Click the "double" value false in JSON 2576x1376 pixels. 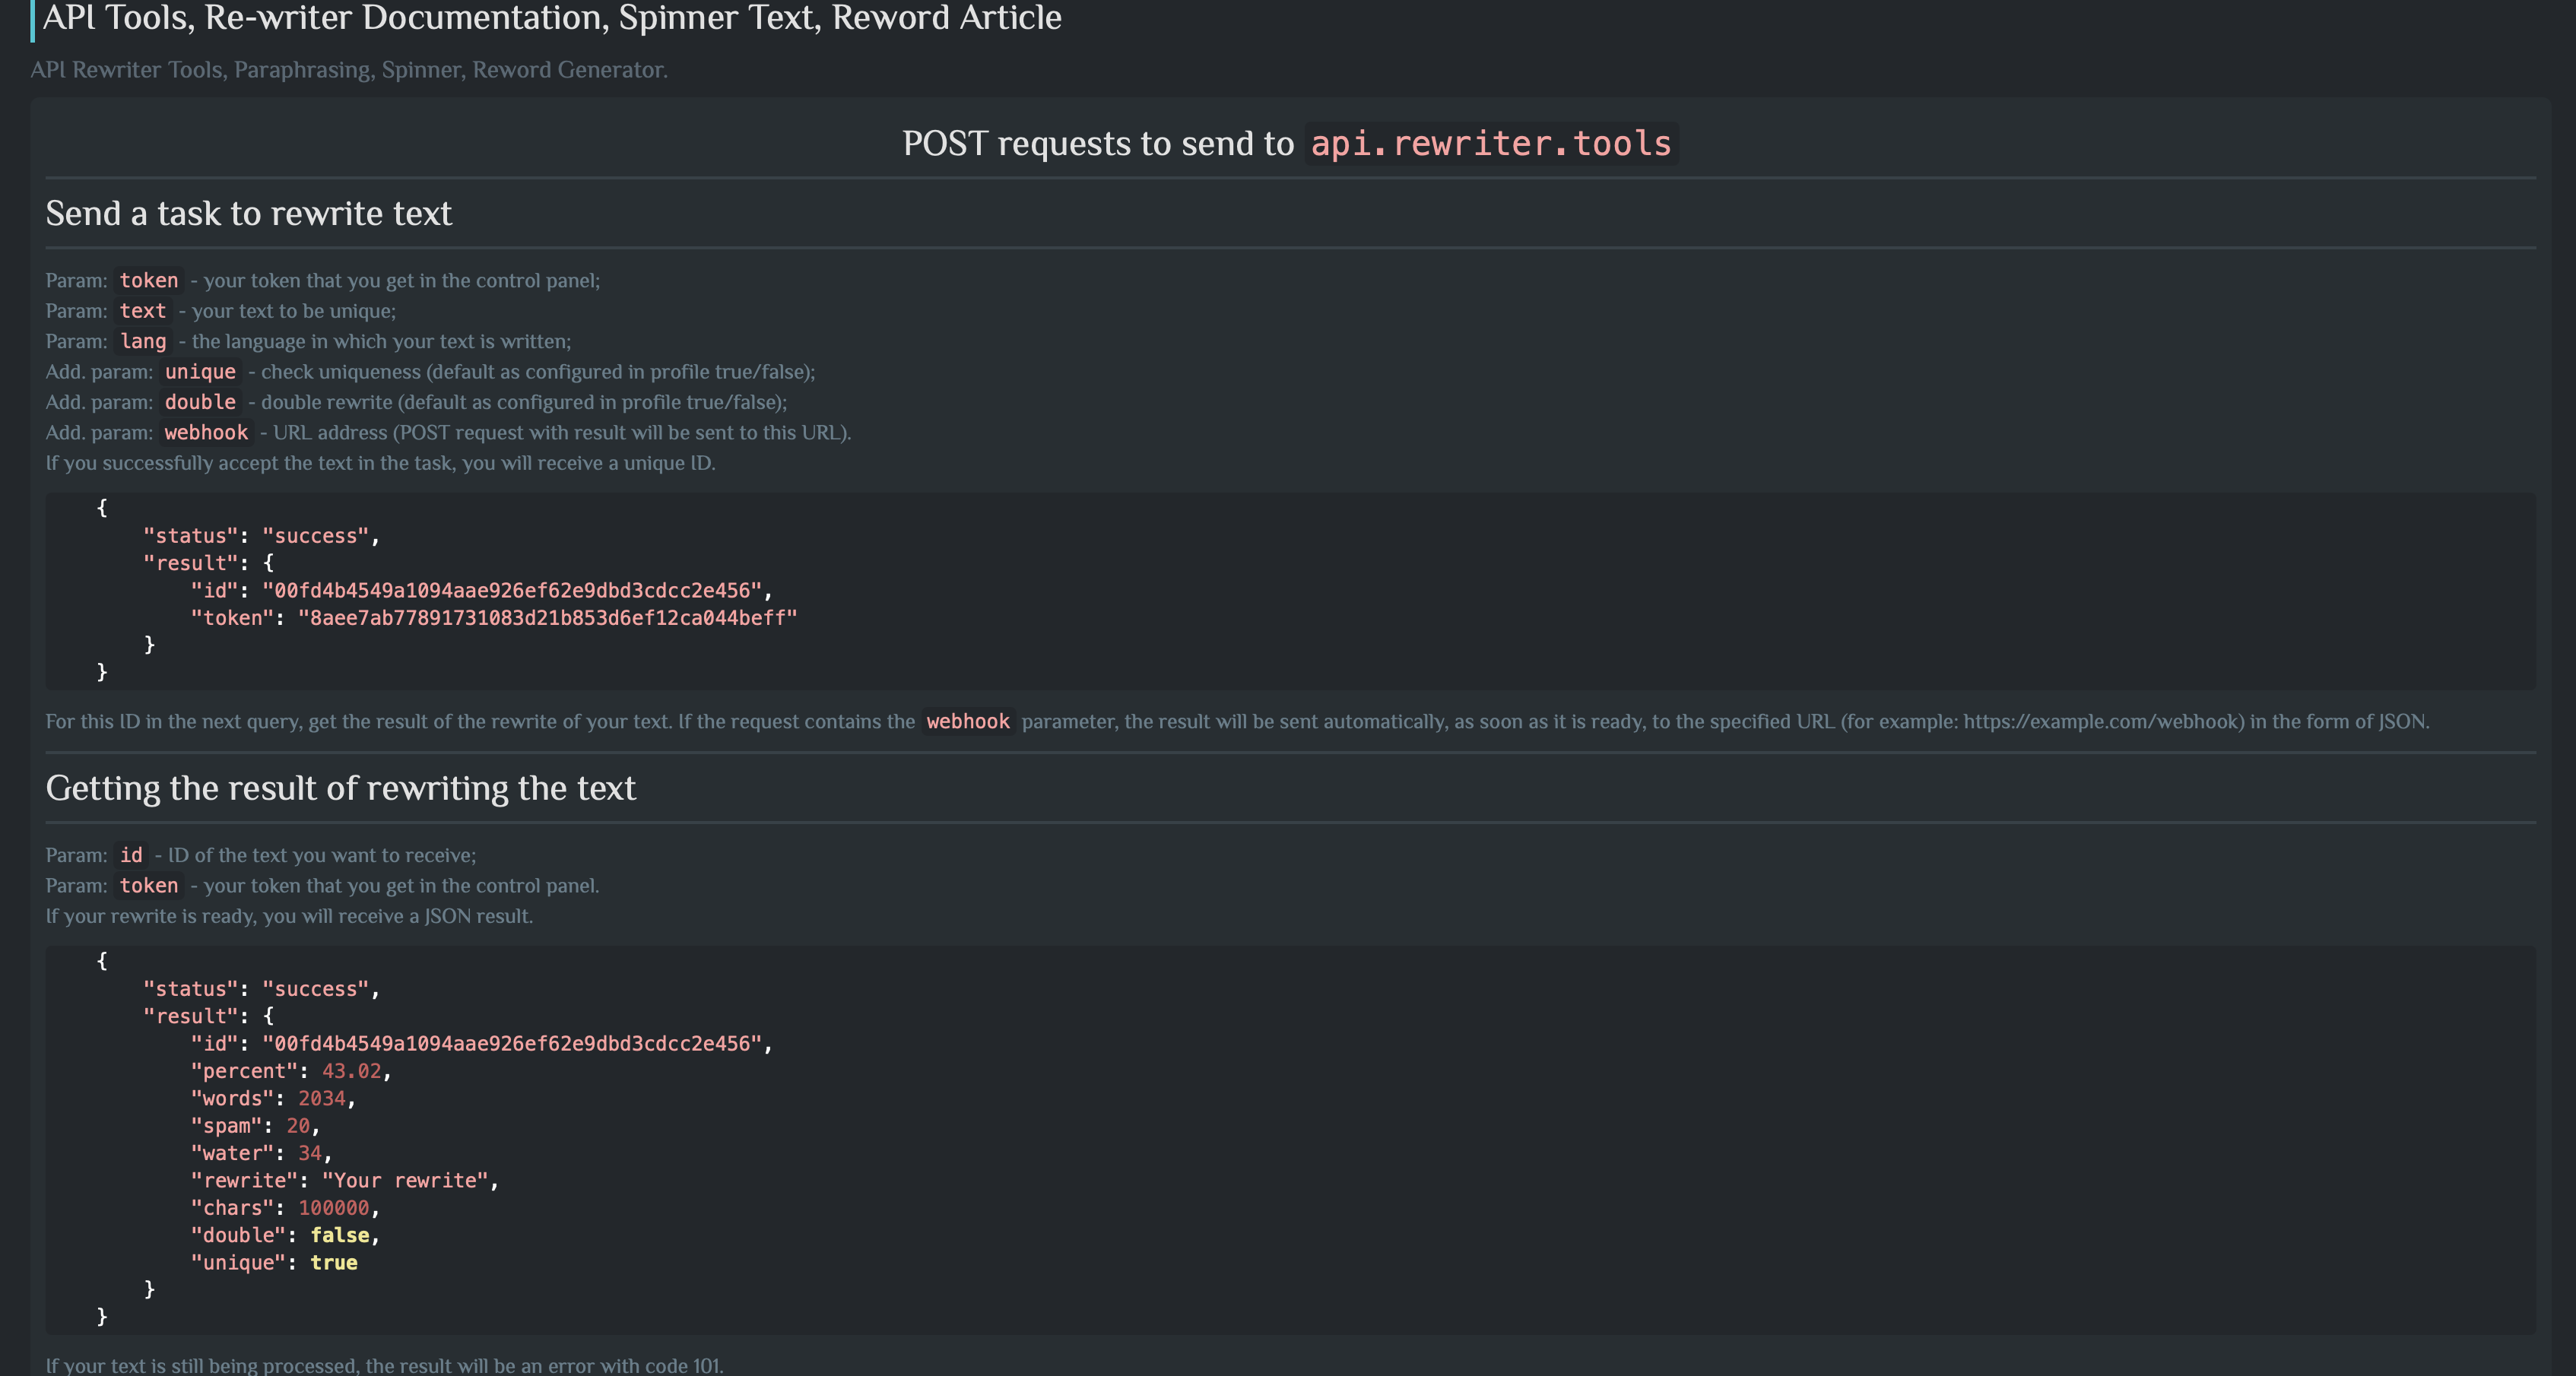tap(340, 1235)
